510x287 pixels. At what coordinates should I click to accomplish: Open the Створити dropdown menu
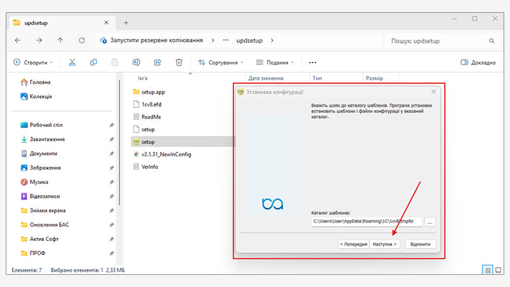[x=33, y=63]
